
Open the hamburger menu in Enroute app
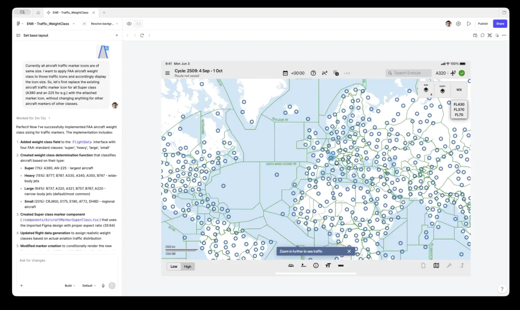pyautogui.click(x=168, y=73)
